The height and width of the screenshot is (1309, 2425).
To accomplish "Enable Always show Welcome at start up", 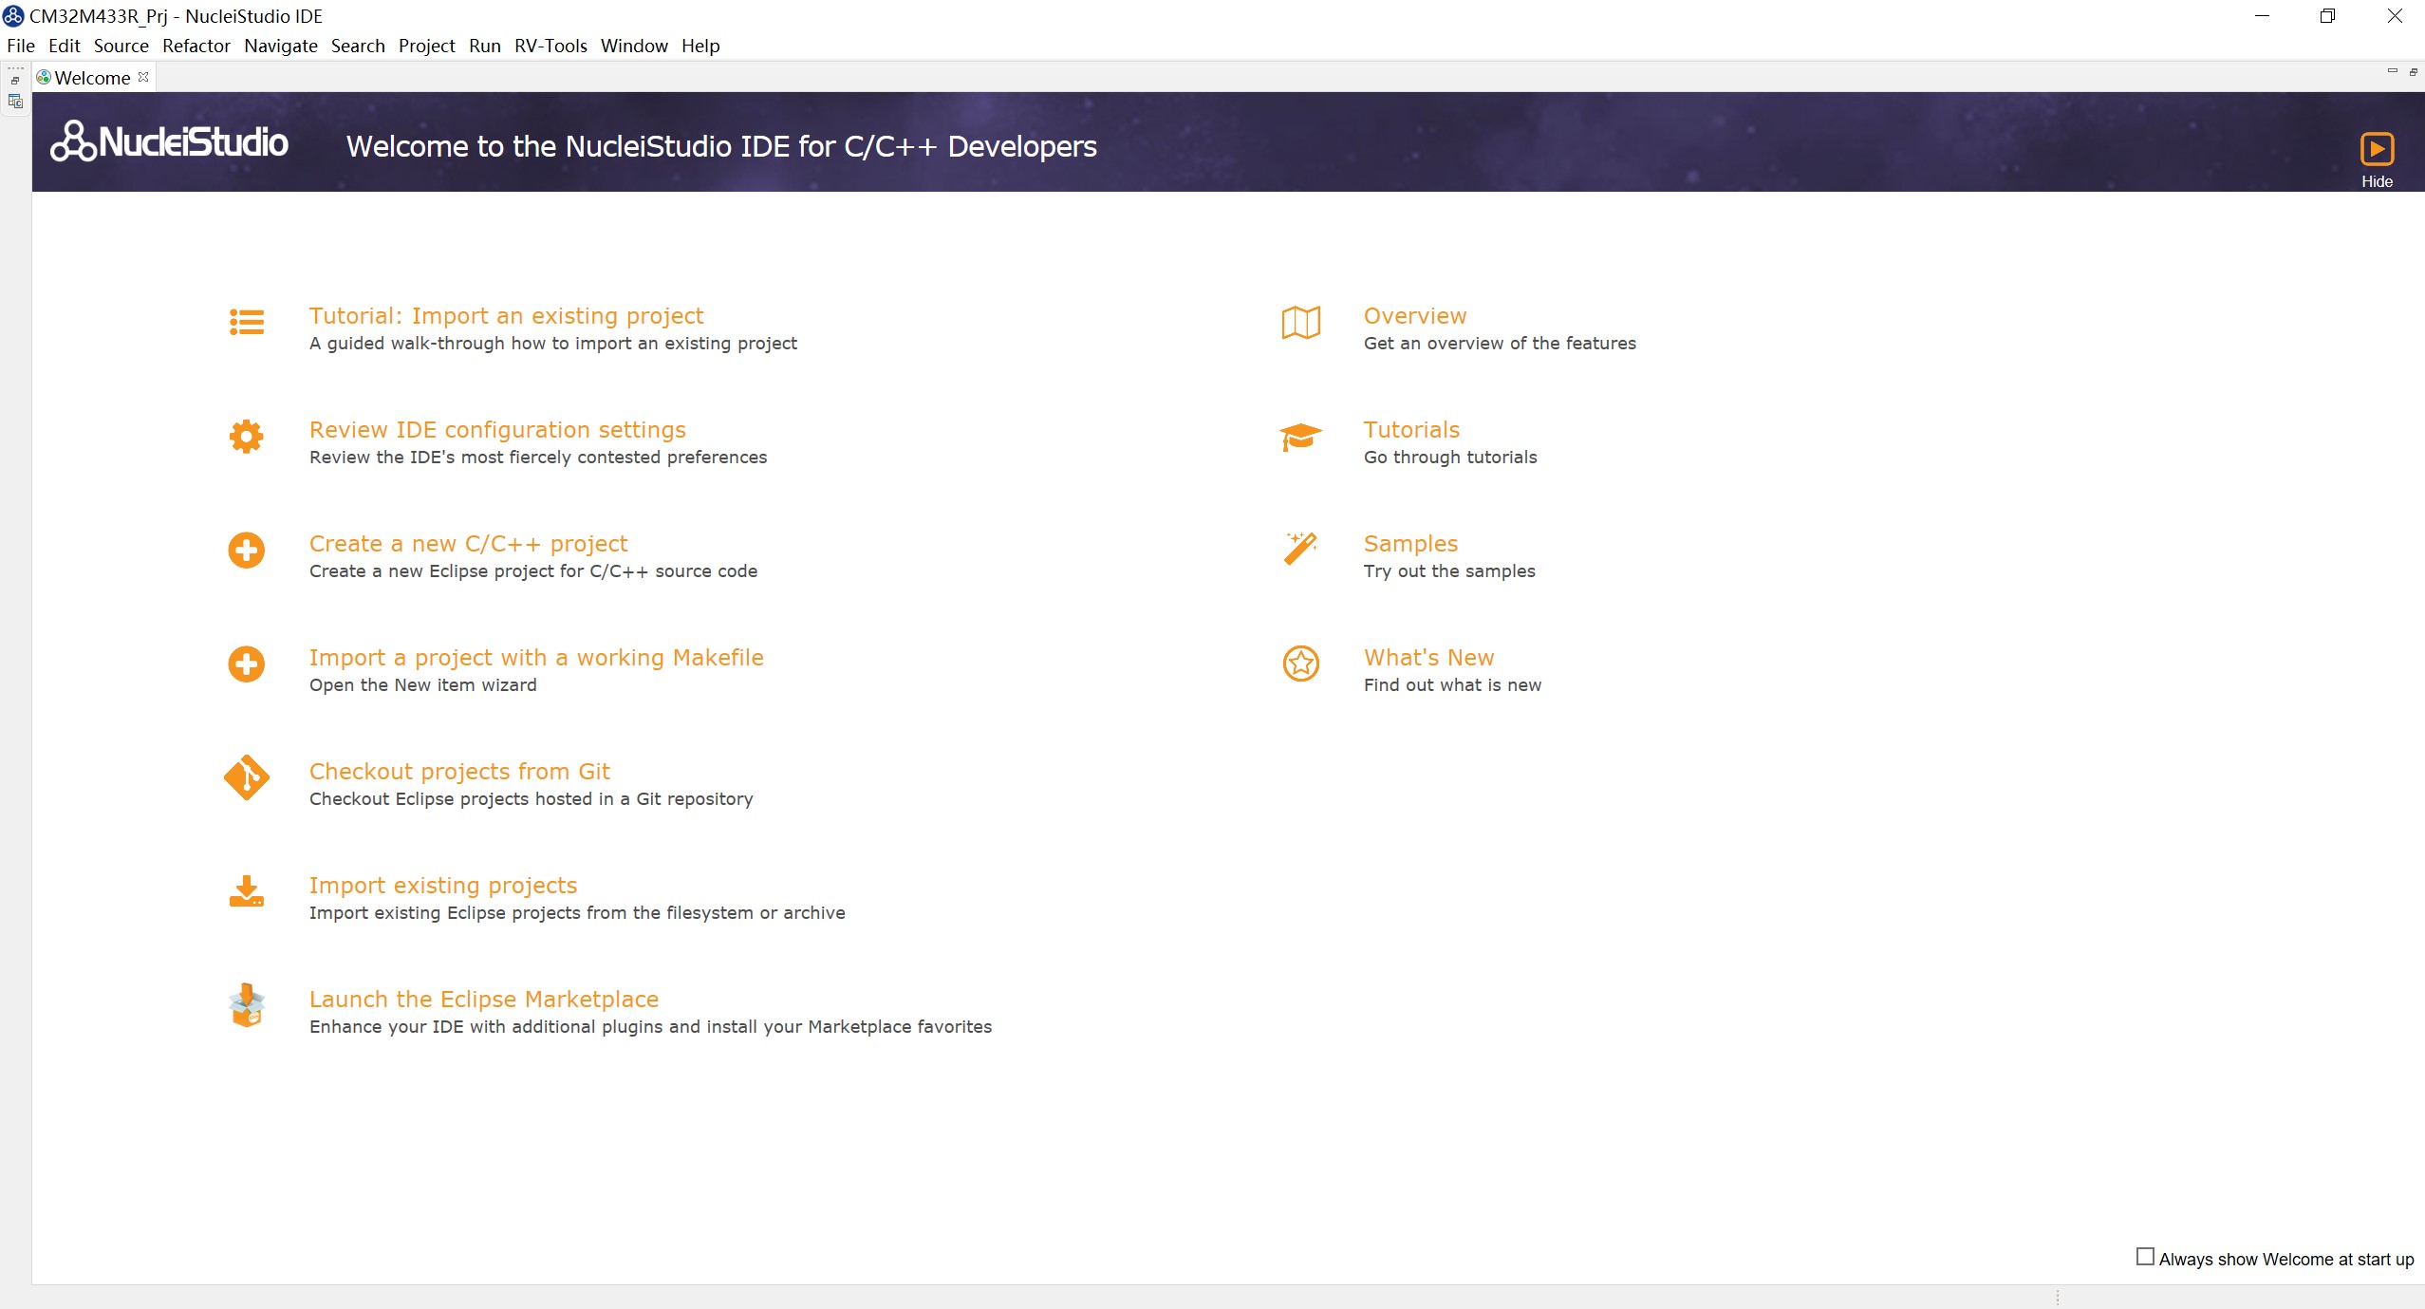I will (2145, 1257).
